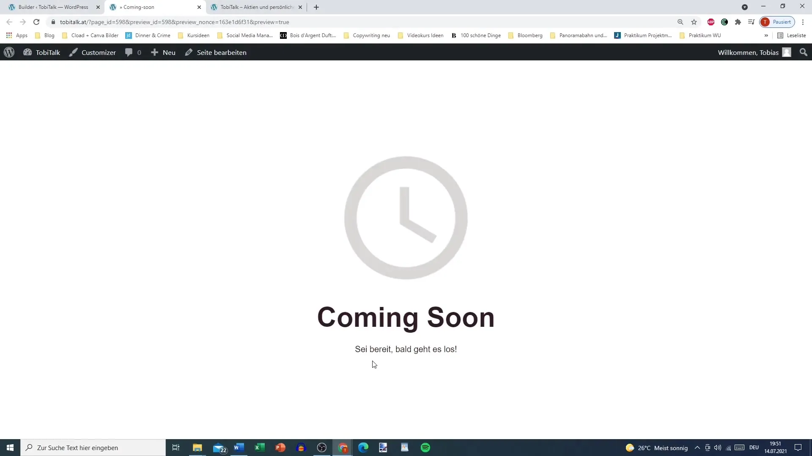
Task: Click the Seite bearbeiten pencil icon
Action: (189, 52)
